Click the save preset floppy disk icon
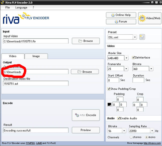Image resolution: width=162 pixels, height=146 pixels. coord(142,37)
